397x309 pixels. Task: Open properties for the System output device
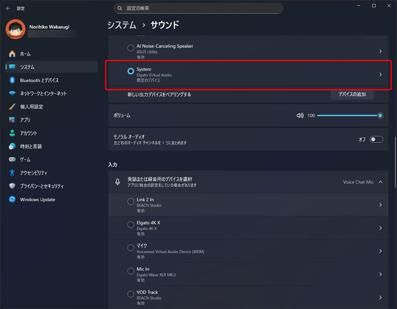pyautogui.click(x=380, y=75)
